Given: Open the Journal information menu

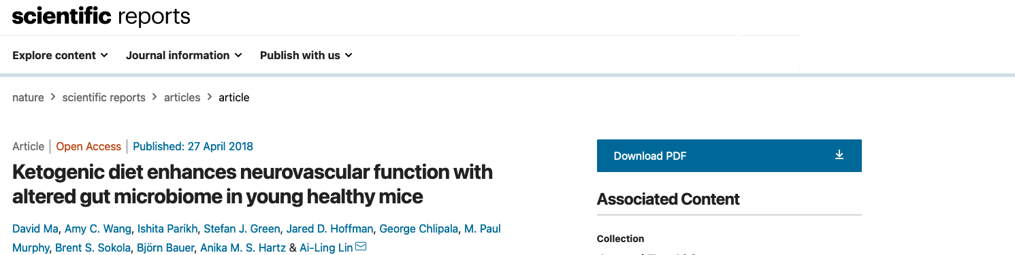Looking at the screenshot, I should 184,55.
